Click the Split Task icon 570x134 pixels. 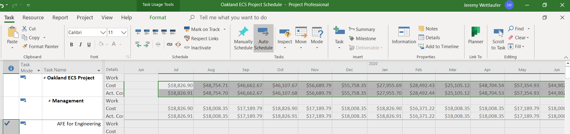coord(158,44)
